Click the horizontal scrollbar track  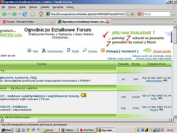coord(103,120)
